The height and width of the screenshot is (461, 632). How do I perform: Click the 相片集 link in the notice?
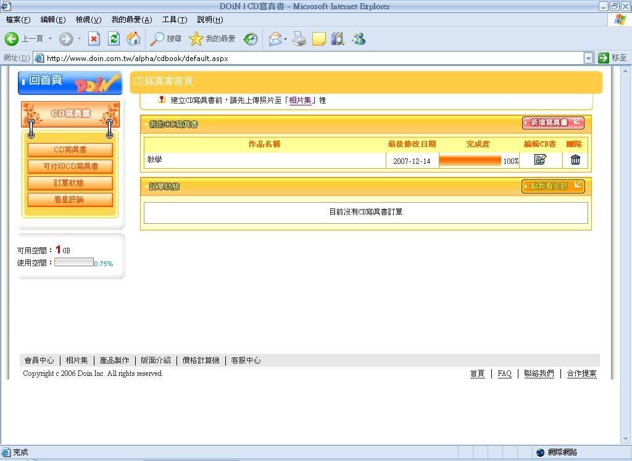click(x=300, y=100)
